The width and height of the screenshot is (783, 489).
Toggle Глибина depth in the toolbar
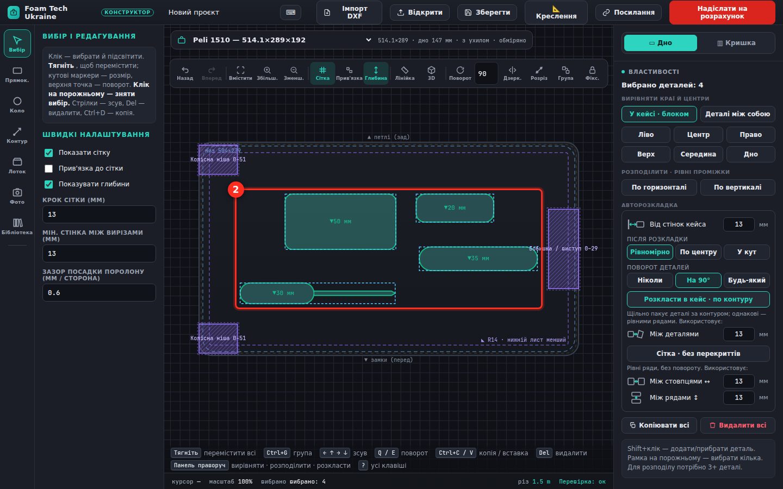(376, 73)
